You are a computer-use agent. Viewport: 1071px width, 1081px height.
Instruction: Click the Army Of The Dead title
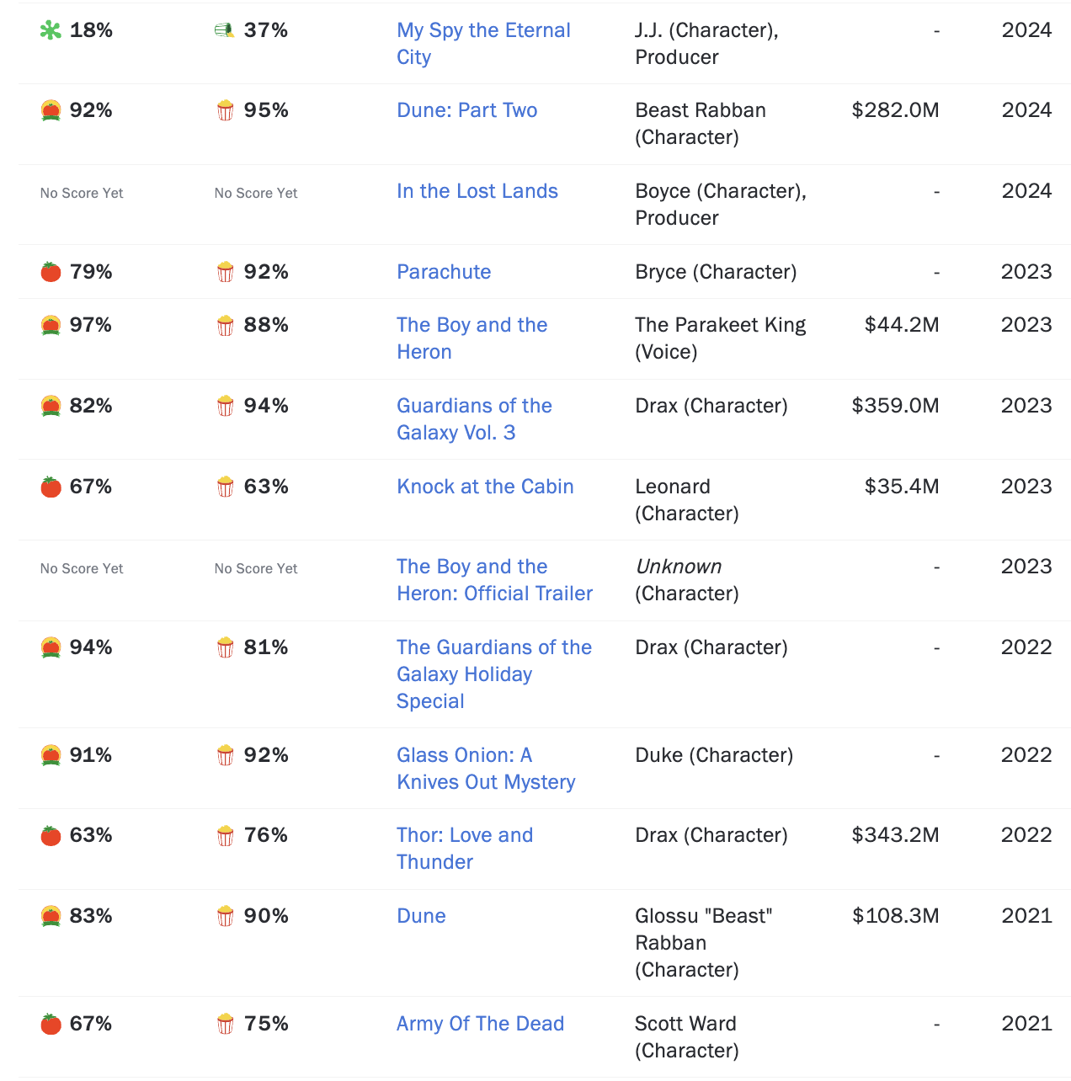coord(480,1024)
